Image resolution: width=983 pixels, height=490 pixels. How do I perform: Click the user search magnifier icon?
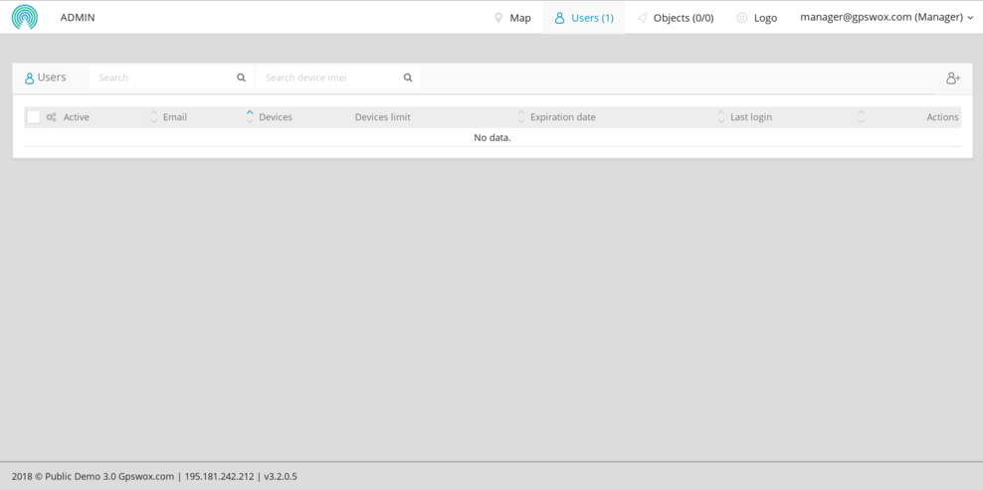pos(242,78)
